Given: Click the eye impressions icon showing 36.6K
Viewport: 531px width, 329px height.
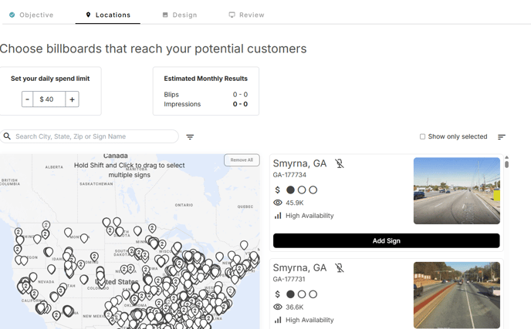Looking at the screenshot, I should point(278,307).
